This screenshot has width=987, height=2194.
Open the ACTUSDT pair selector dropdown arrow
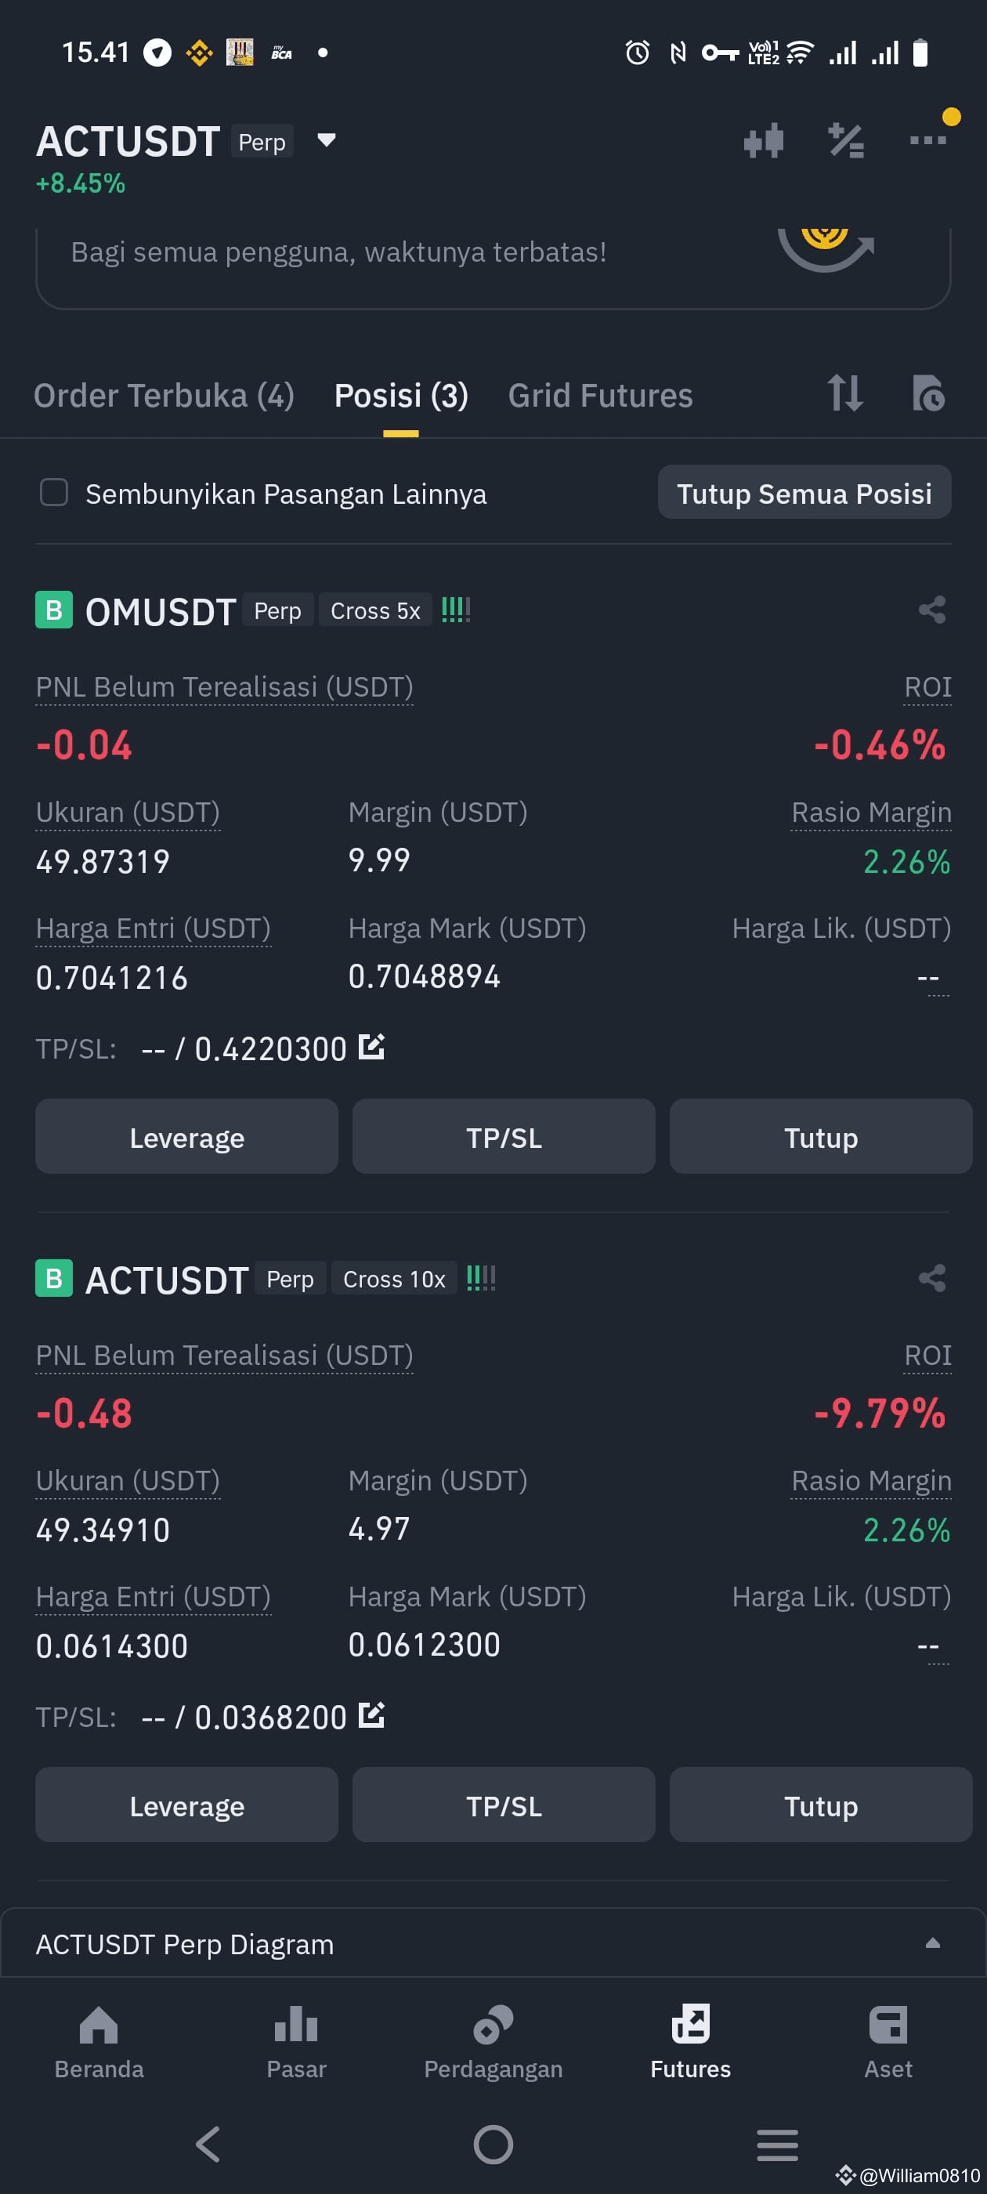pos(326,139)
